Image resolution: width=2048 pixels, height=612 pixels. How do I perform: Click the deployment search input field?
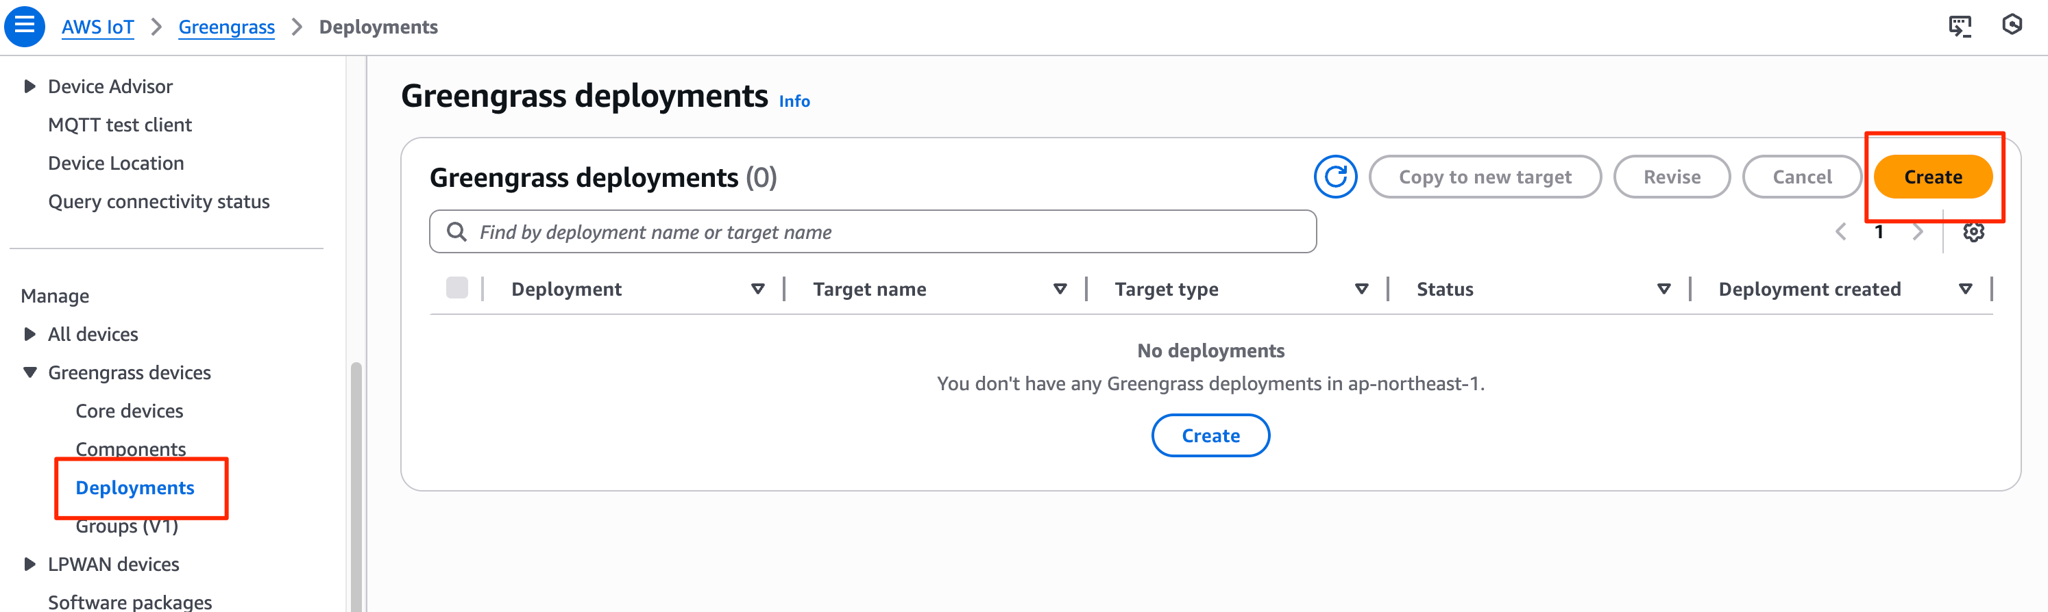795,232
